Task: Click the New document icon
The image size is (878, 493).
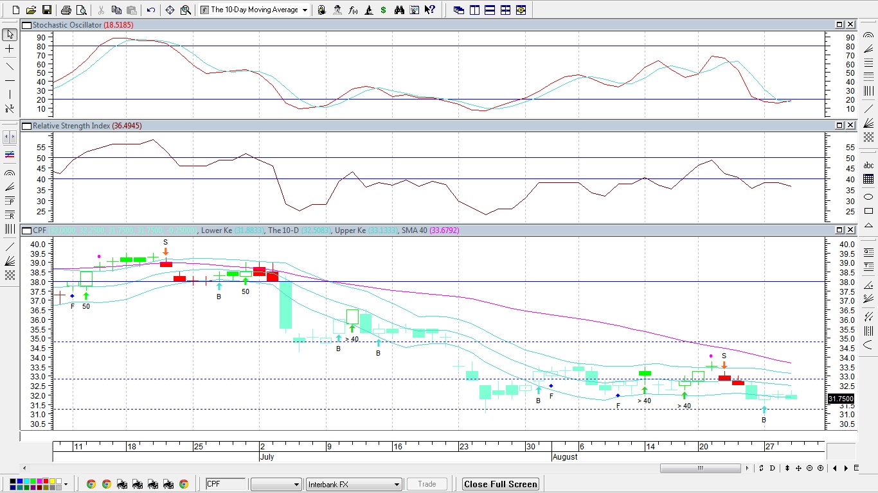Action: 16,10
